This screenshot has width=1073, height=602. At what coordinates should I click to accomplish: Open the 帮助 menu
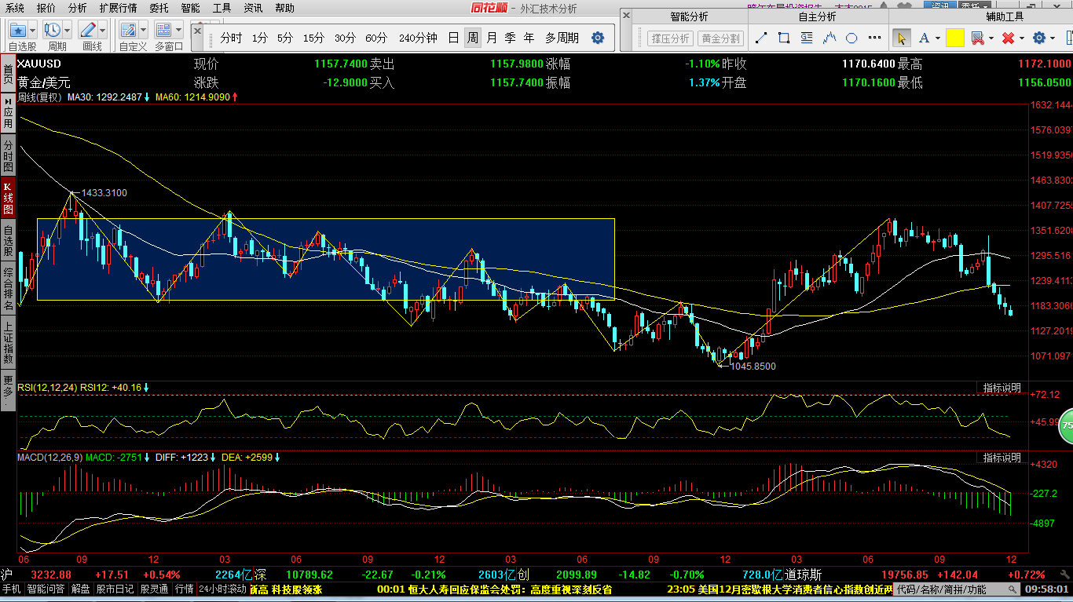(x=284, y=8)
